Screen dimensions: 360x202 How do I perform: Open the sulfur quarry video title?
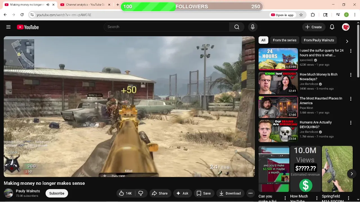click(x=321, y=53)
